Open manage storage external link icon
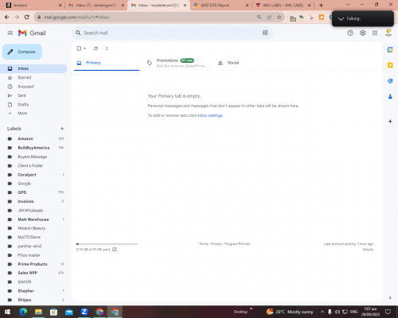 [x=115, y=250]
